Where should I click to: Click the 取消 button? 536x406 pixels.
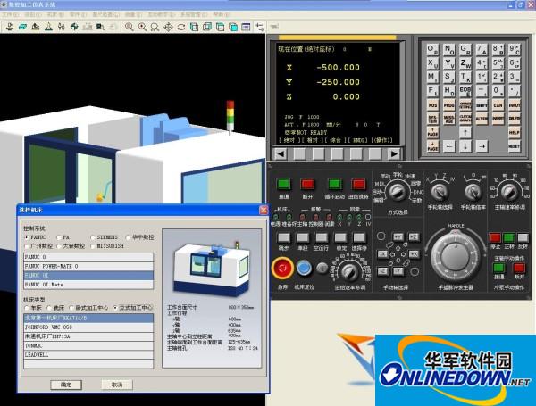[x=116, y=384]
